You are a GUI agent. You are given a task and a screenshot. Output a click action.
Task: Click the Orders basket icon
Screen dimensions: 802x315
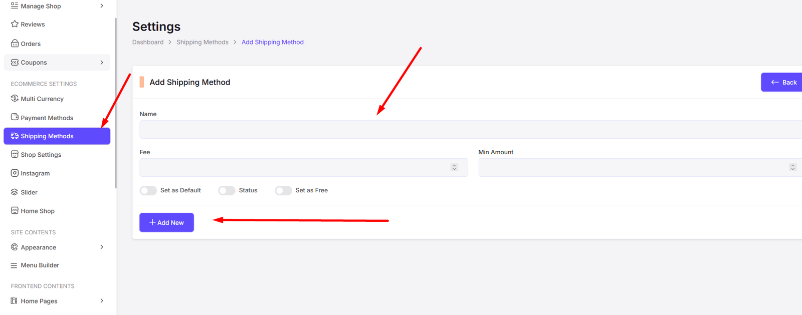click(x=15, y=44)
